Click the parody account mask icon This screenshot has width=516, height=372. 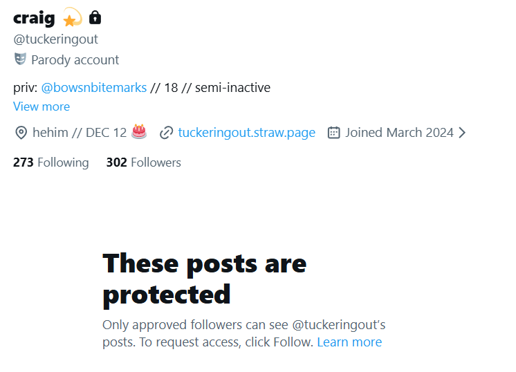pyautogui.click(x=20, y=59)
